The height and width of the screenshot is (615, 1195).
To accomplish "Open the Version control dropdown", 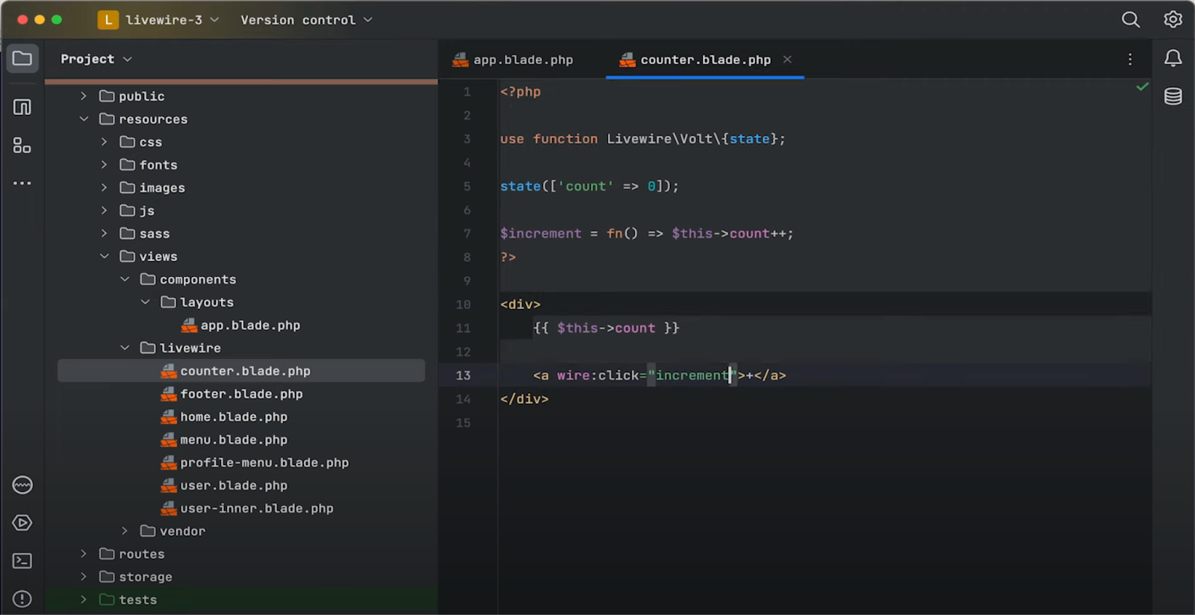I will pos(306,19).
